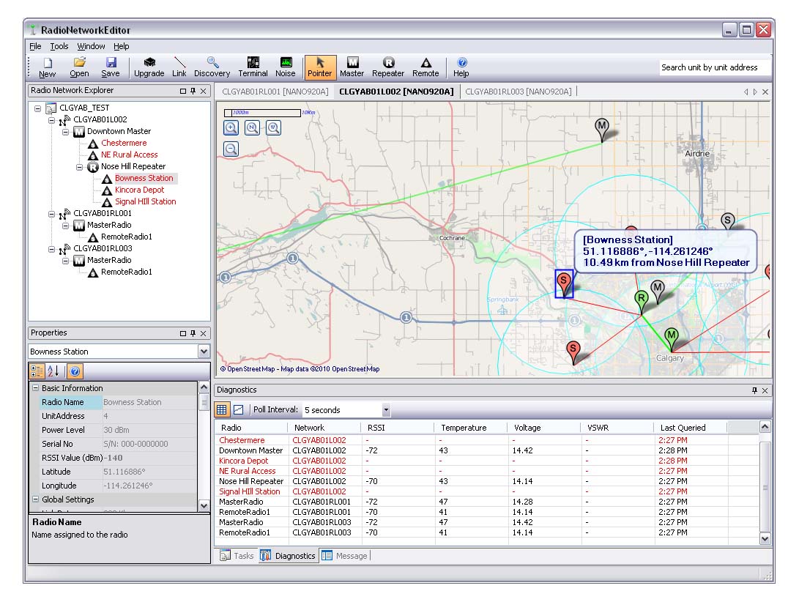This screenshot has width=799, height=602.
Task: Sort diagnostics by Last Queried column
Action: point(690,428)
